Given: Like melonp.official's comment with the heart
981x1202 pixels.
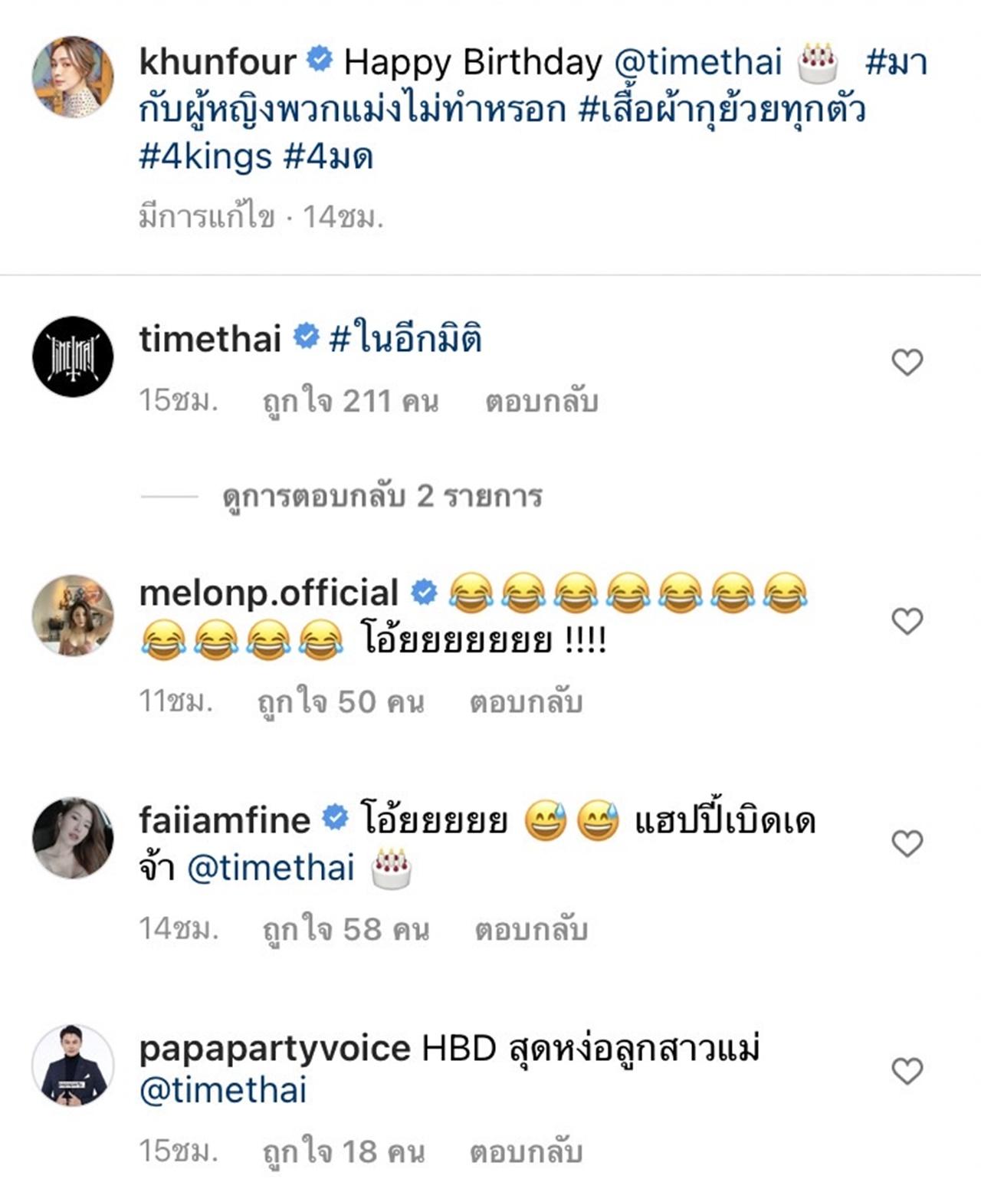Looking at the screenshot, I should (x=907, y=621).
